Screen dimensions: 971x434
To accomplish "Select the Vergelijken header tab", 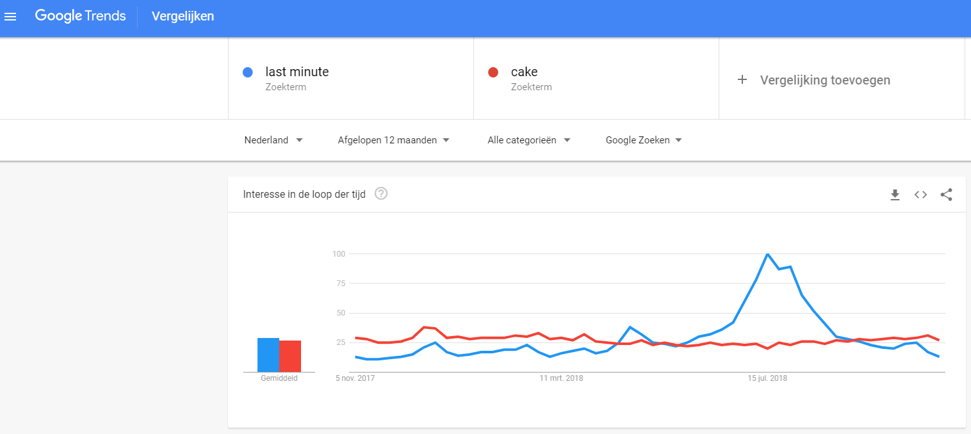I will [183, 17].
